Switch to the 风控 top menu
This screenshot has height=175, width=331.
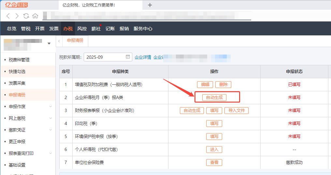pyautogui.click(x=82, y=29)
